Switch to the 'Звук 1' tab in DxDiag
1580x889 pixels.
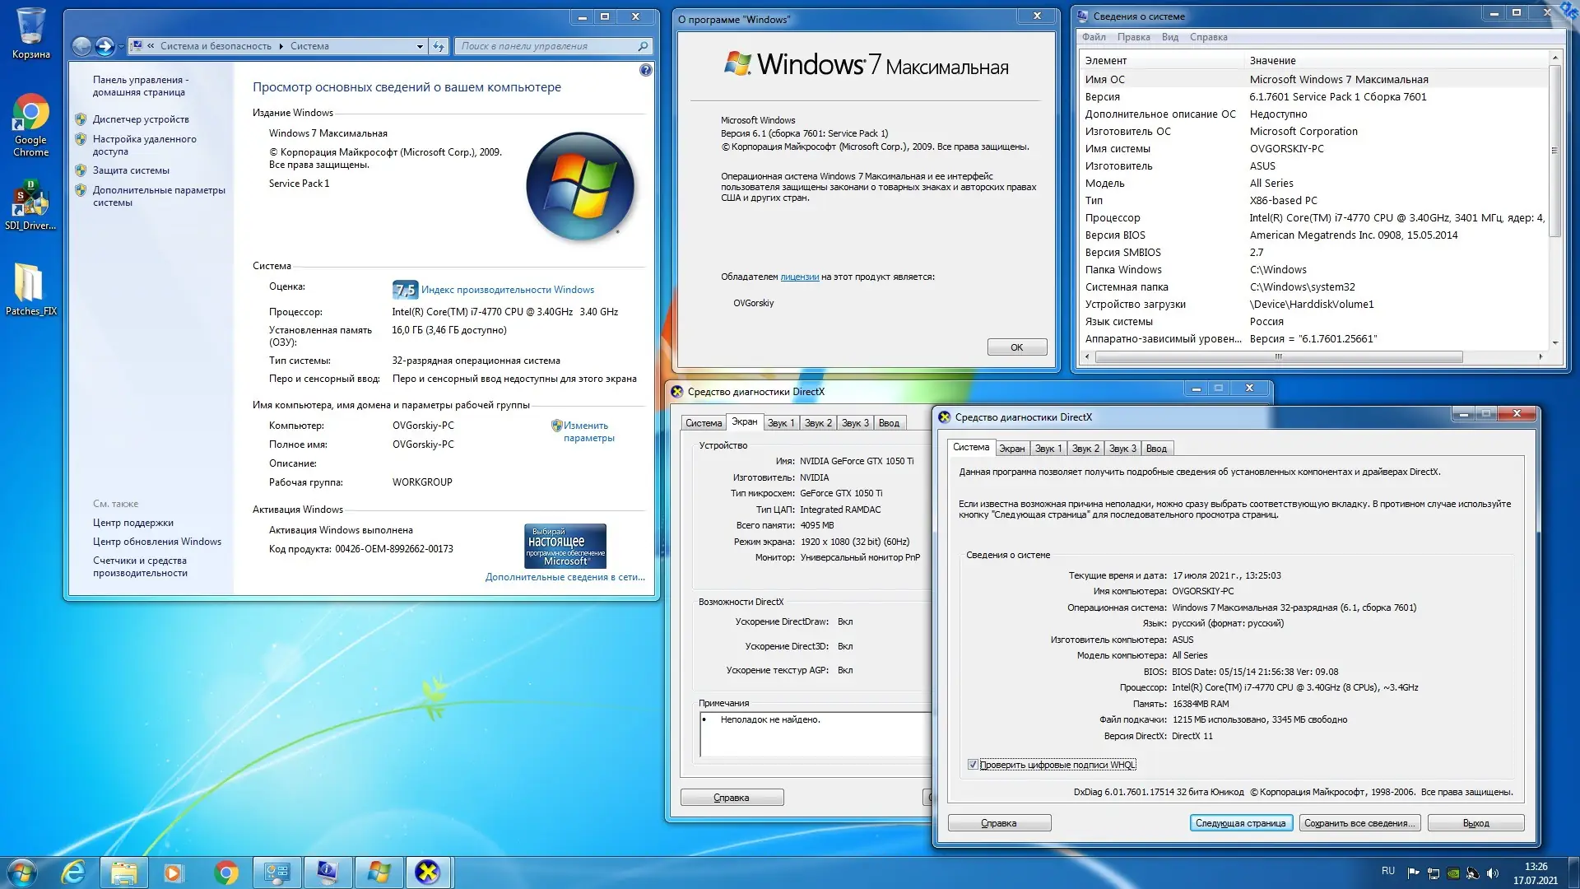1048,449
